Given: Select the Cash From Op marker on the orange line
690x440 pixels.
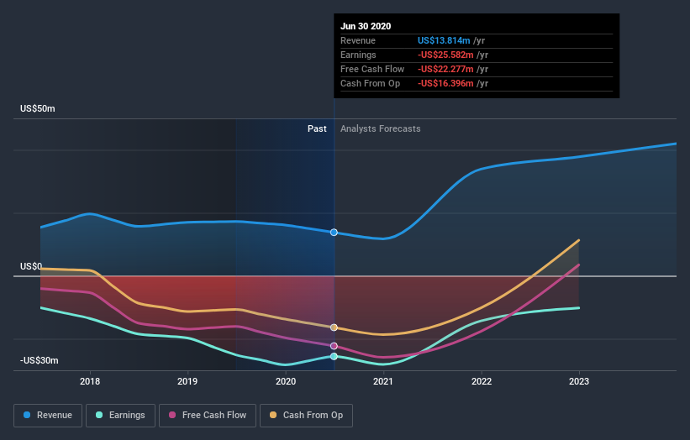Looking at the screenshot, I should click(334, 327).
